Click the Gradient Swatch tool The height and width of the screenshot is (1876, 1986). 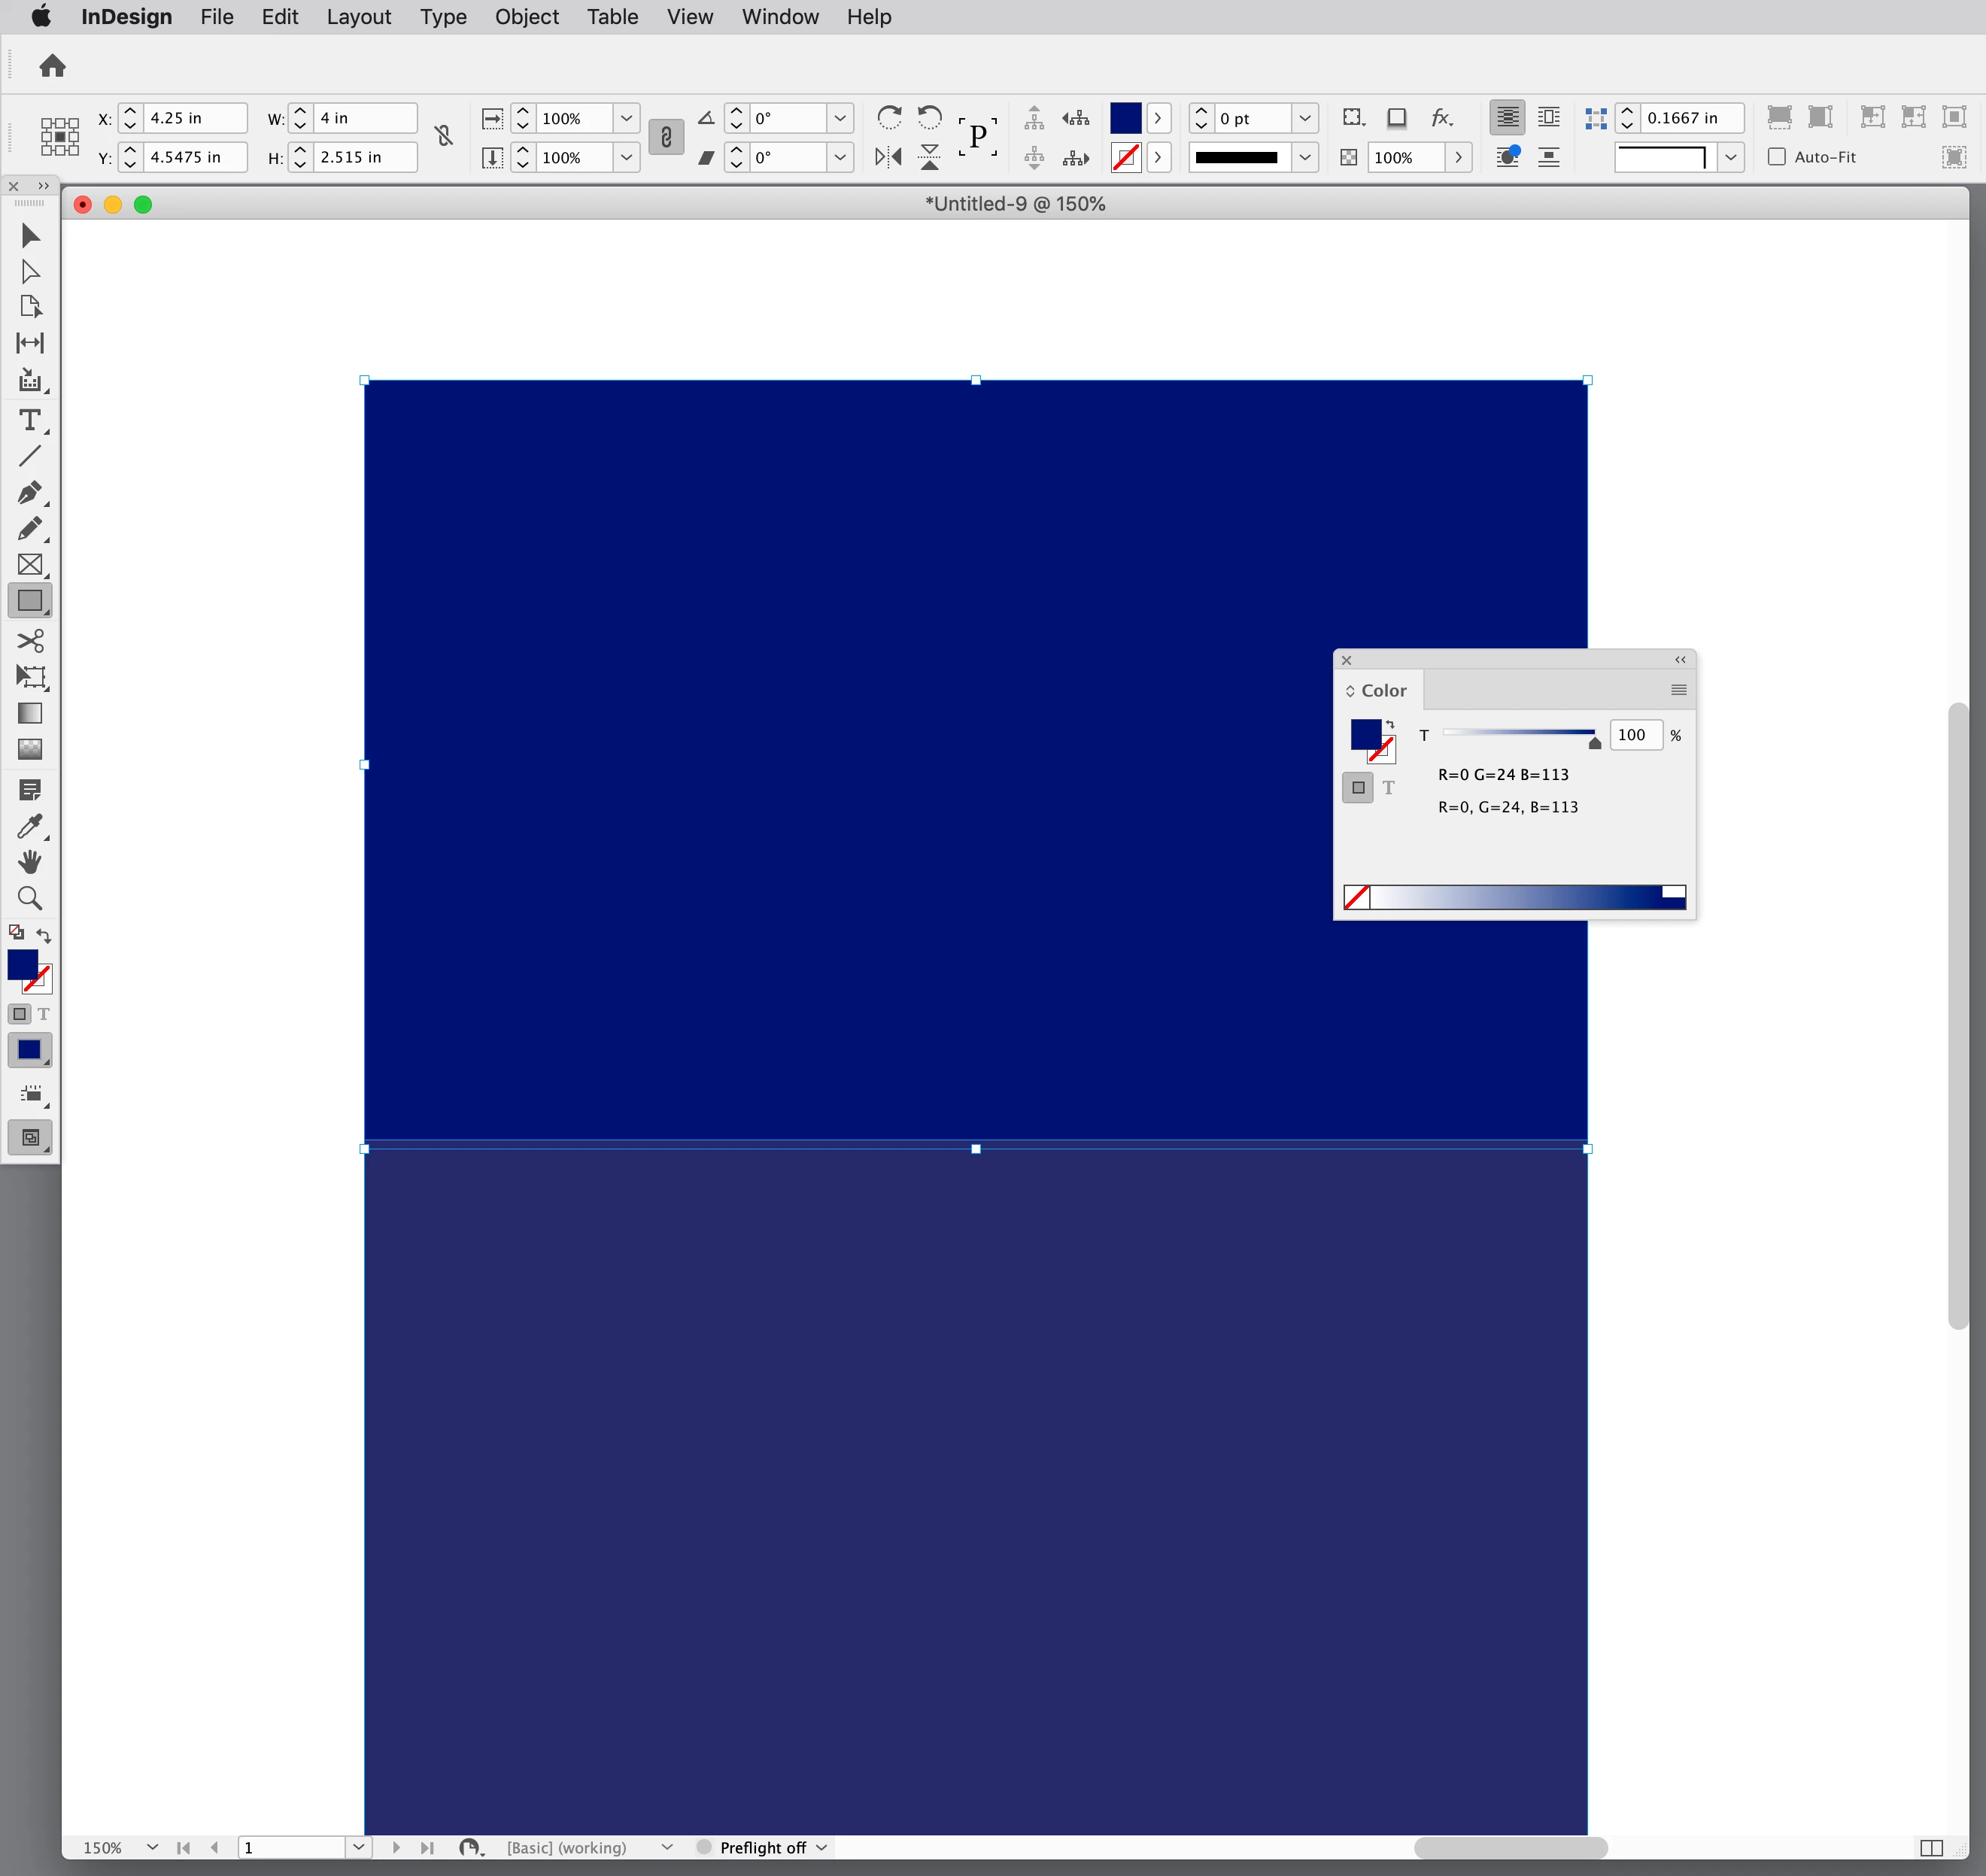(x=30, y=713)
